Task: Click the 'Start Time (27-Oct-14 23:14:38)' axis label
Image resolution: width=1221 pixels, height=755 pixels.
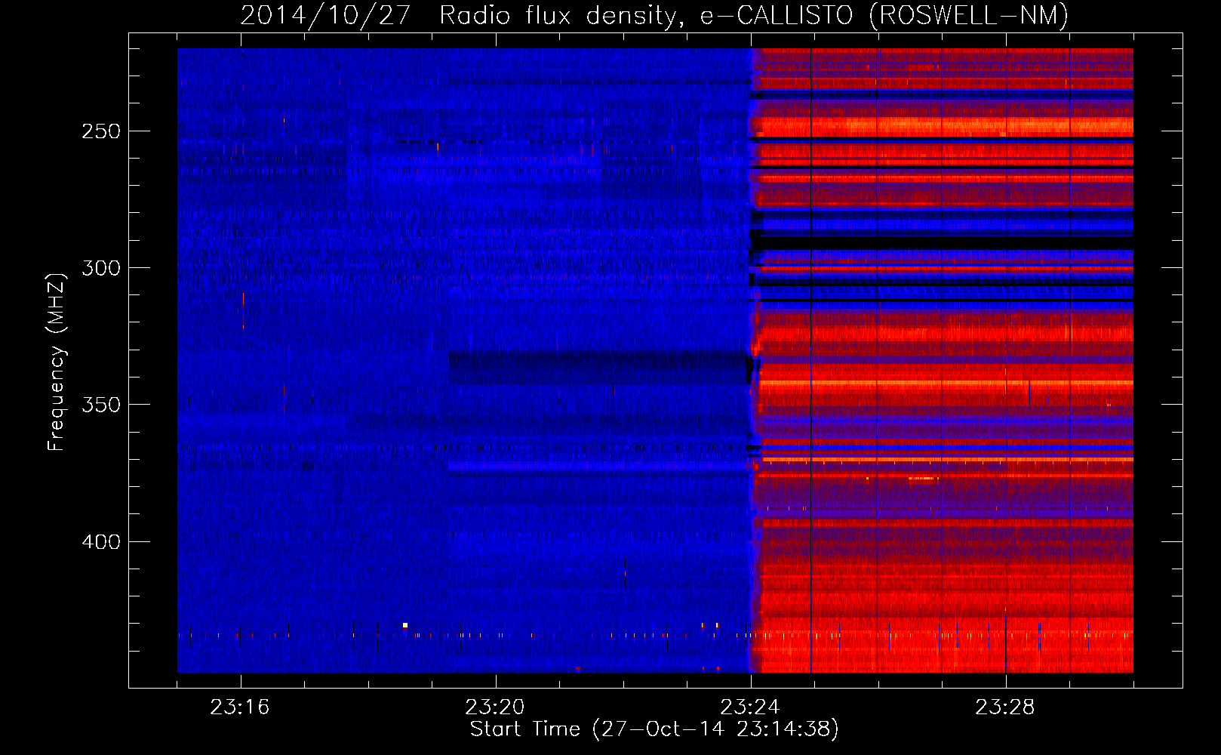Action: pyautogui.click(x=654, y=729)
